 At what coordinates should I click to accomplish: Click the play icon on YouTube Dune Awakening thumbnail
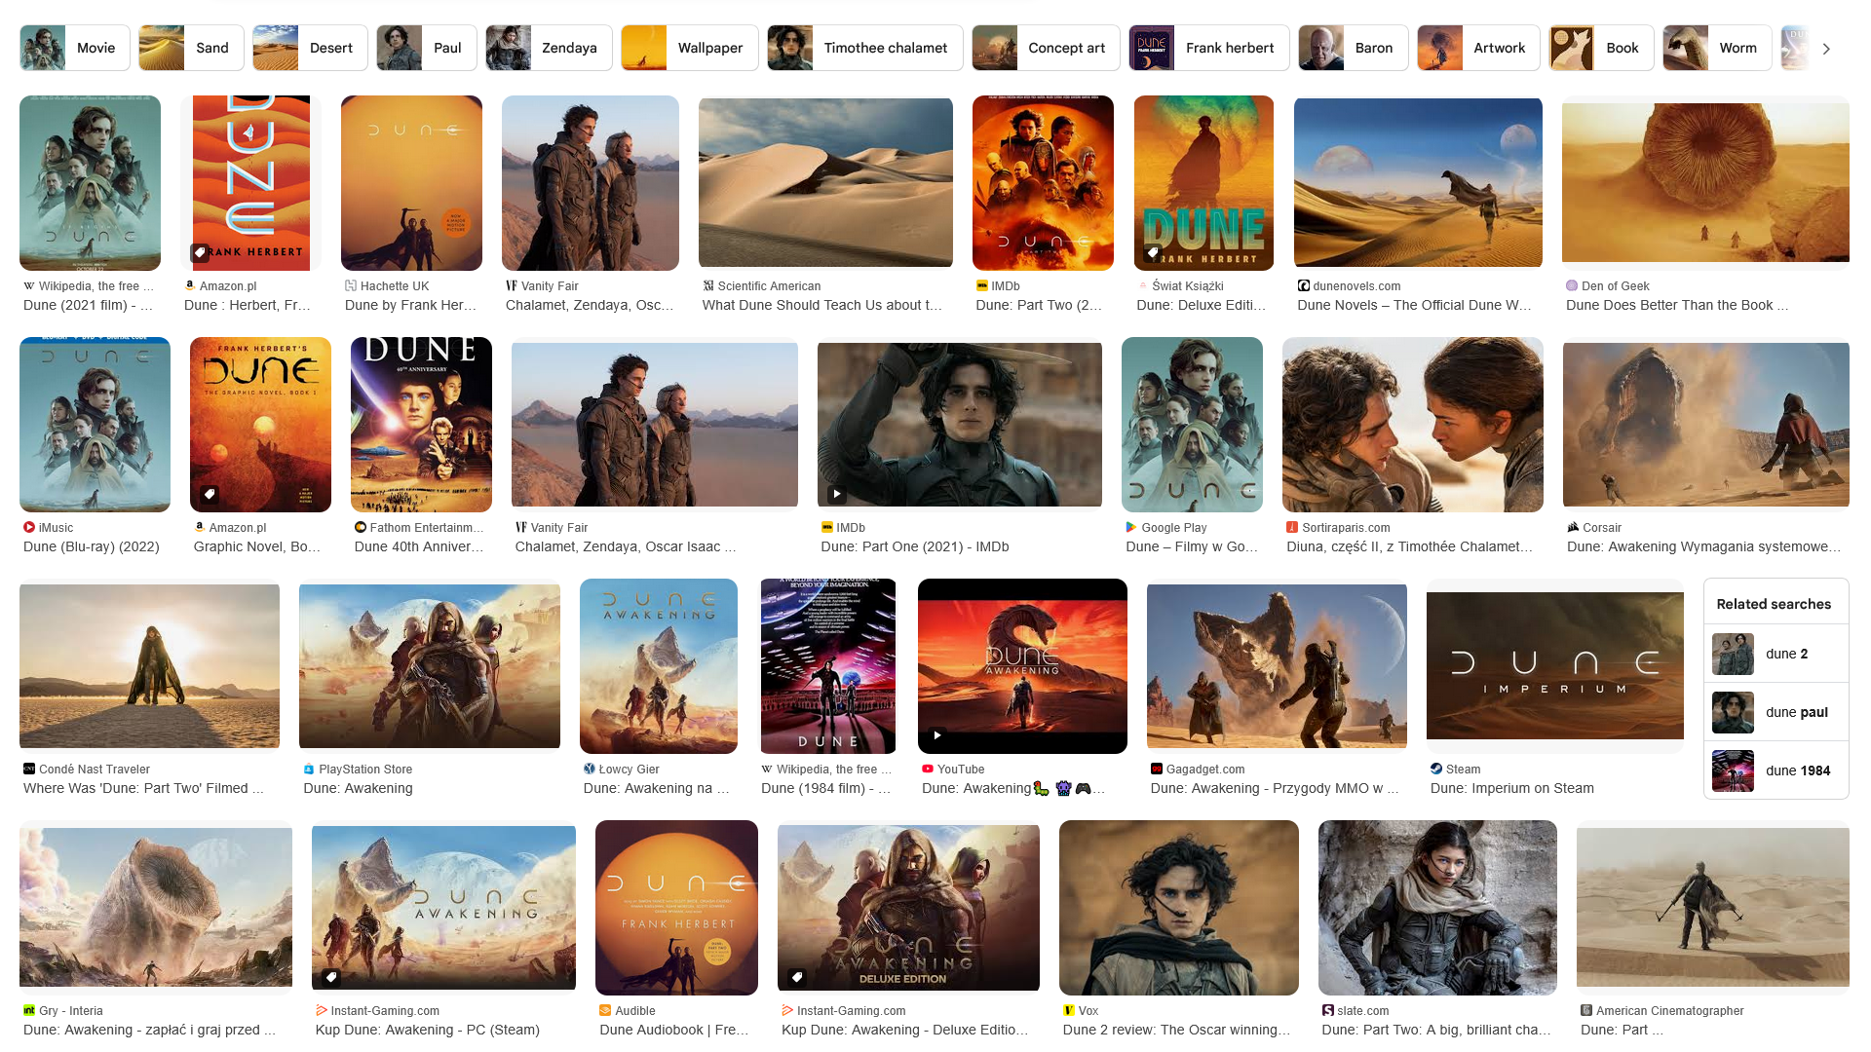point(936,735)
